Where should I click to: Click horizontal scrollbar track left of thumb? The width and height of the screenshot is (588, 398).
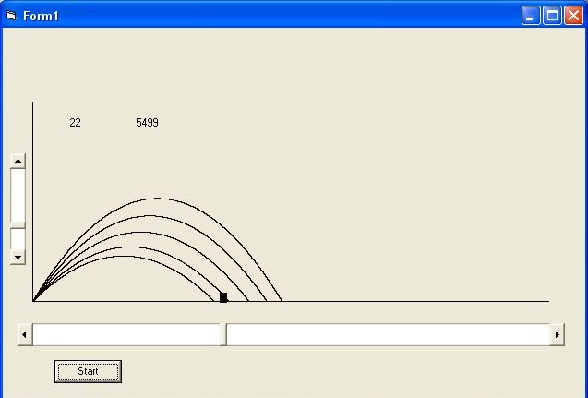(126, 334)
